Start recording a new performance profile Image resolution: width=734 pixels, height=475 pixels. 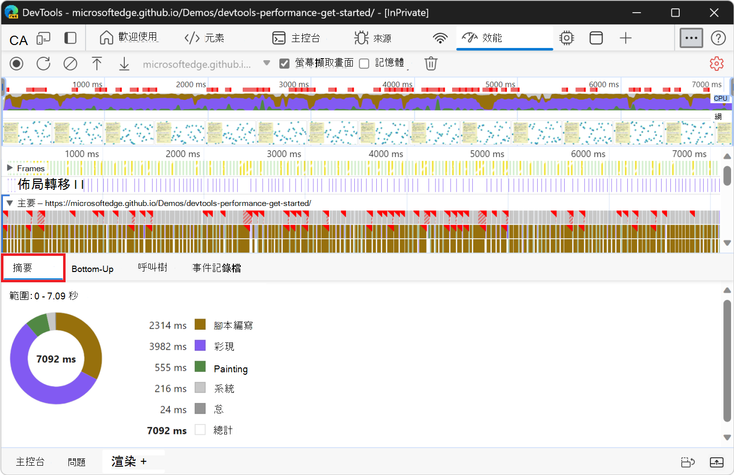tap(16, 63)
